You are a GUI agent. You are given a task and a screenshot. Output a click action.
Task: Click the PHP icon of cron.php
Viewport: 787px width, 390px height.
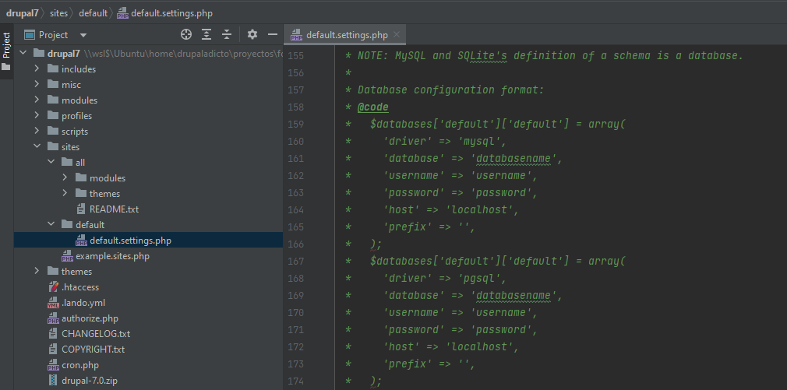click(x=53, y=365)
